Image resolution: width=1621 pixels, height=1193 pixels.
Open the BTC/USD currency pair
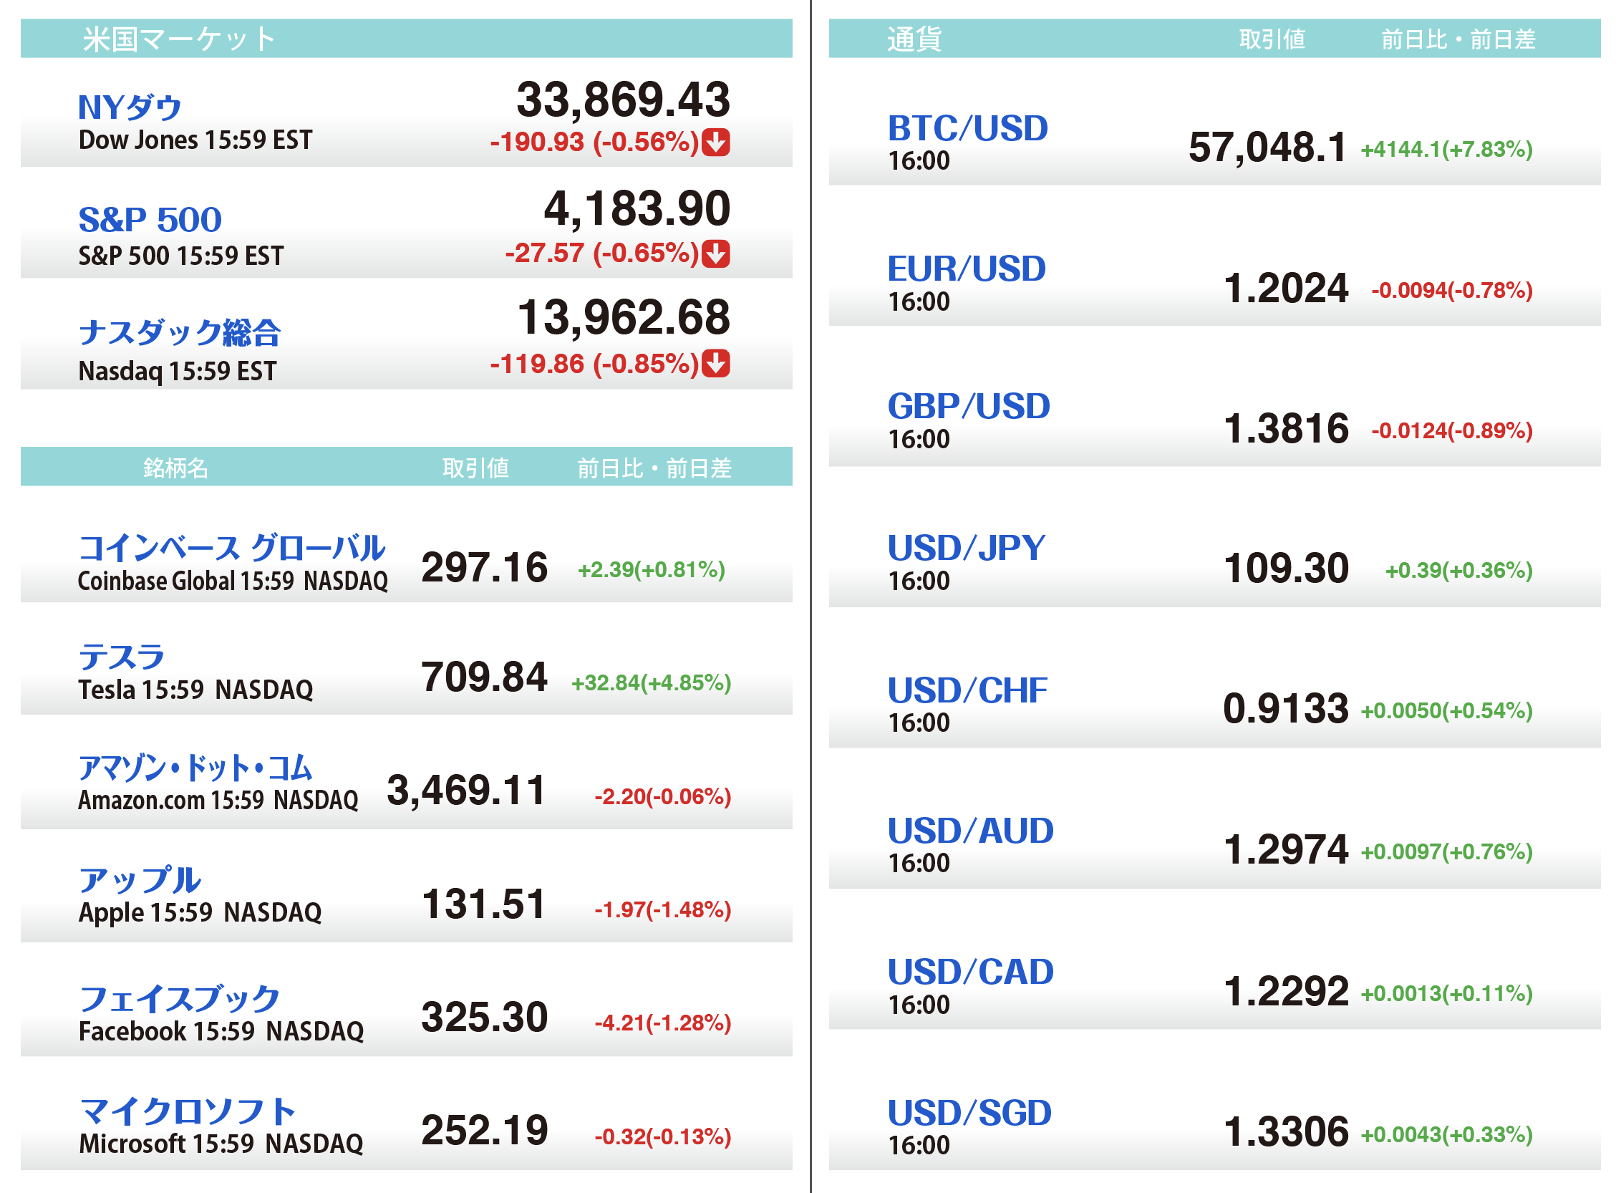click(x=967, y=129)
